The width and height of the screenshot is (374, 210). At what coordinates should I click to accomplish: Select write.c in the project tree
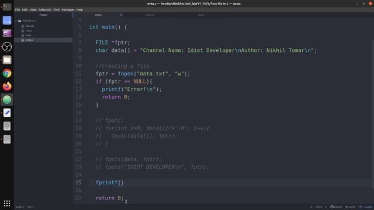(43, 40)
